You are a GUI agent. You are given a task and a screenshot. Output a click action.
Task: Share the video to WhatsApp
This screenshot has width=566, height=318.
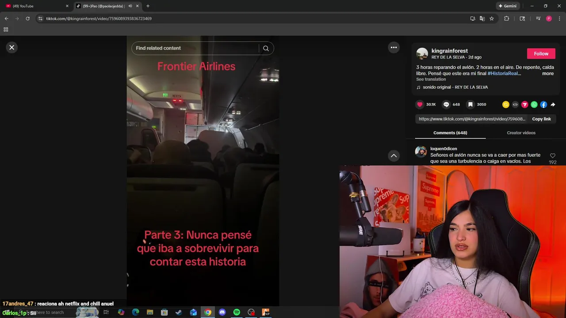pyautogui.click(x=534, y=105)
